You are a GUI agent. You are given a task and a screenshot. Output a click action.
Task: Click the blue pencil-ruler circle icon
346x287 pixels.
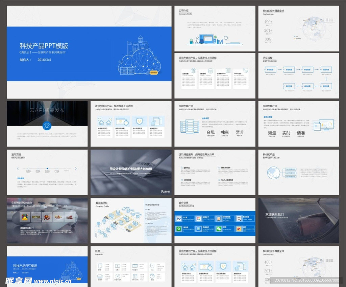(x=47, y=126)
